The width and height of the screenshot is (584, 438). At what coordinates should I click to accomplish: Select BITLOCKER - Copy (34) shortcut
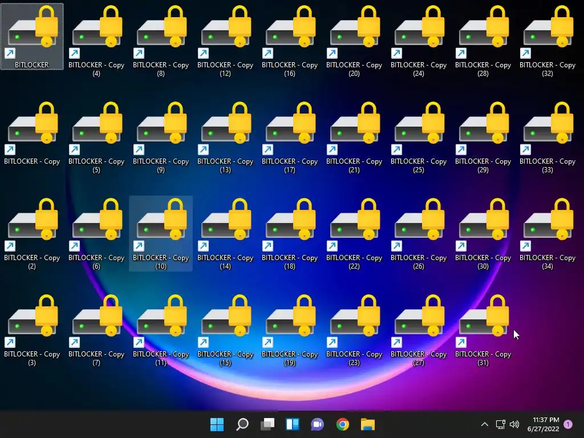coord(547,233)
